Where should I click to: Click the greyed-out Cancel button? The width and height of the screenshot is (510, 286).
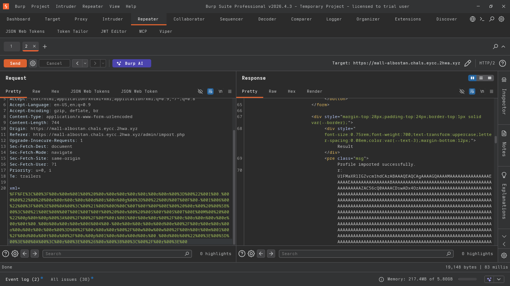tap(55, 63)
